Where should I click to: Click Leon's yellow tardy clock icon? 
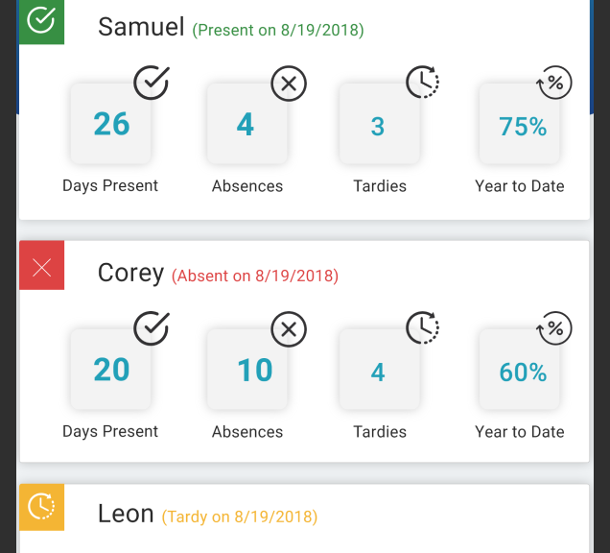point(41,507)
